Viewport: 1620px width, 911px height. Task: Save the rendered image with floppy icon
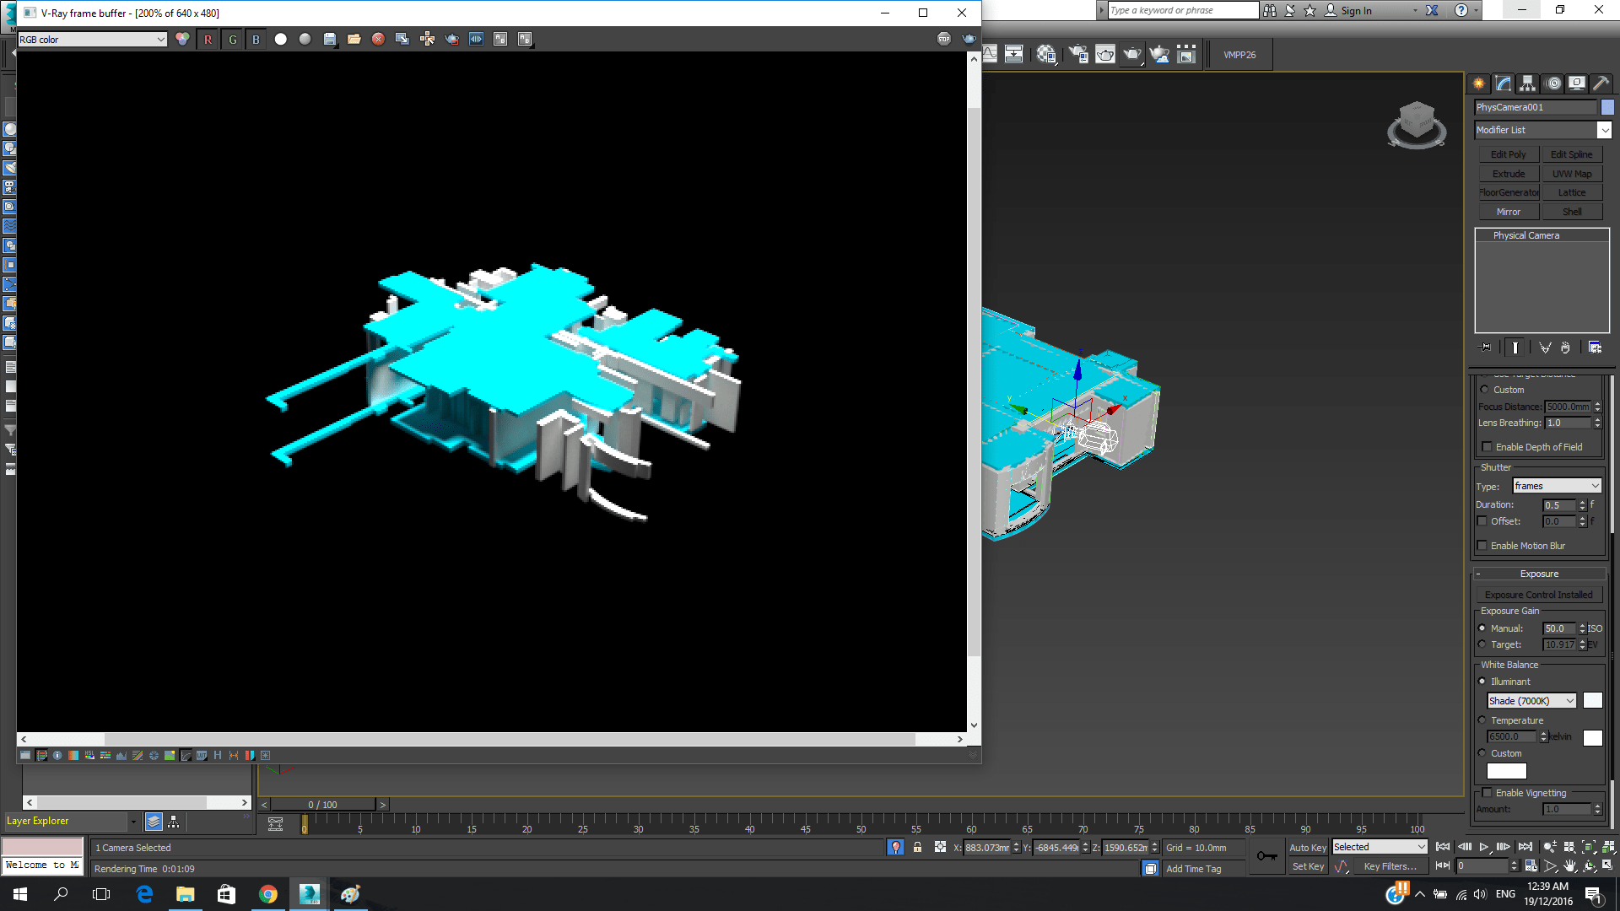[330, 39]
